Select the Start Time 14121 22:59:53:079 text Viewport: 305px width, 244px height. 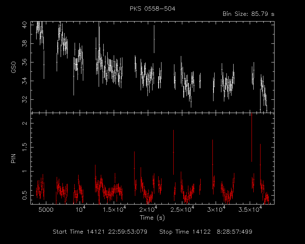(x=100, y=232)
